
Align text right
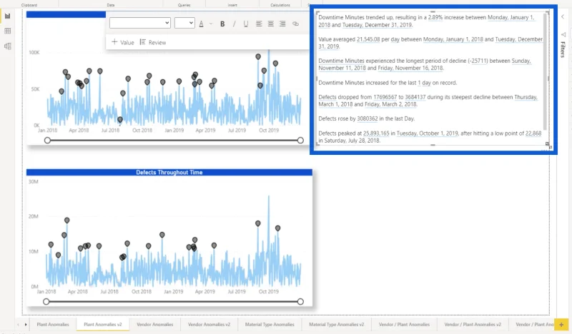282,24
